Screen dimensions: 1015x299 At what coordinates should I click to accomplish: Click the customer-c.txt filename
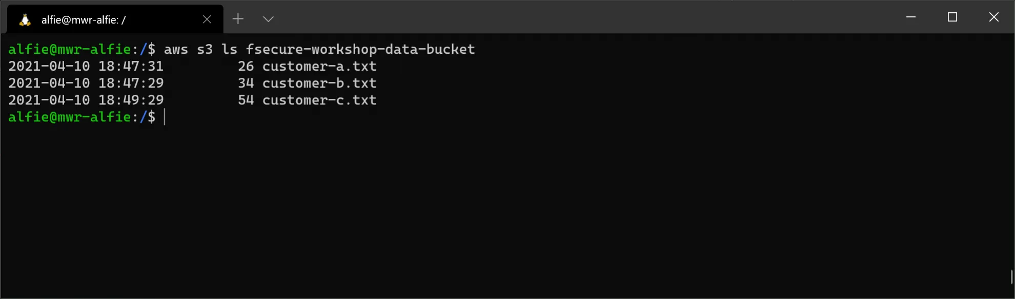tap(319, 100)
